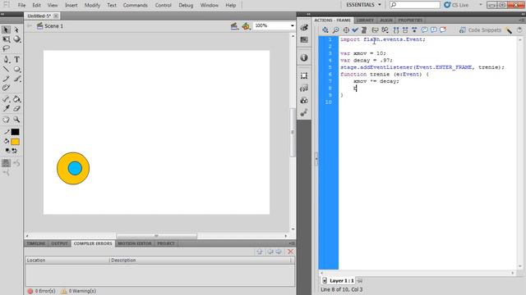The width and height of the screenshot is (526, 295).
Task: Select the Subselection tool
Action: tap(16, 29)
